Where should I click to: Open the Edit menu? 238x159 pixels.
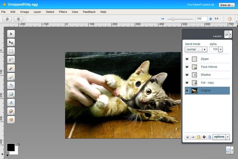[x=13, y=12]
